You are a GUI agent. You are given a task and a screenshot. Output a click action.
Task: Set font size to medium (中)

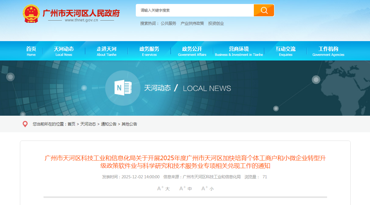(185, 188)
